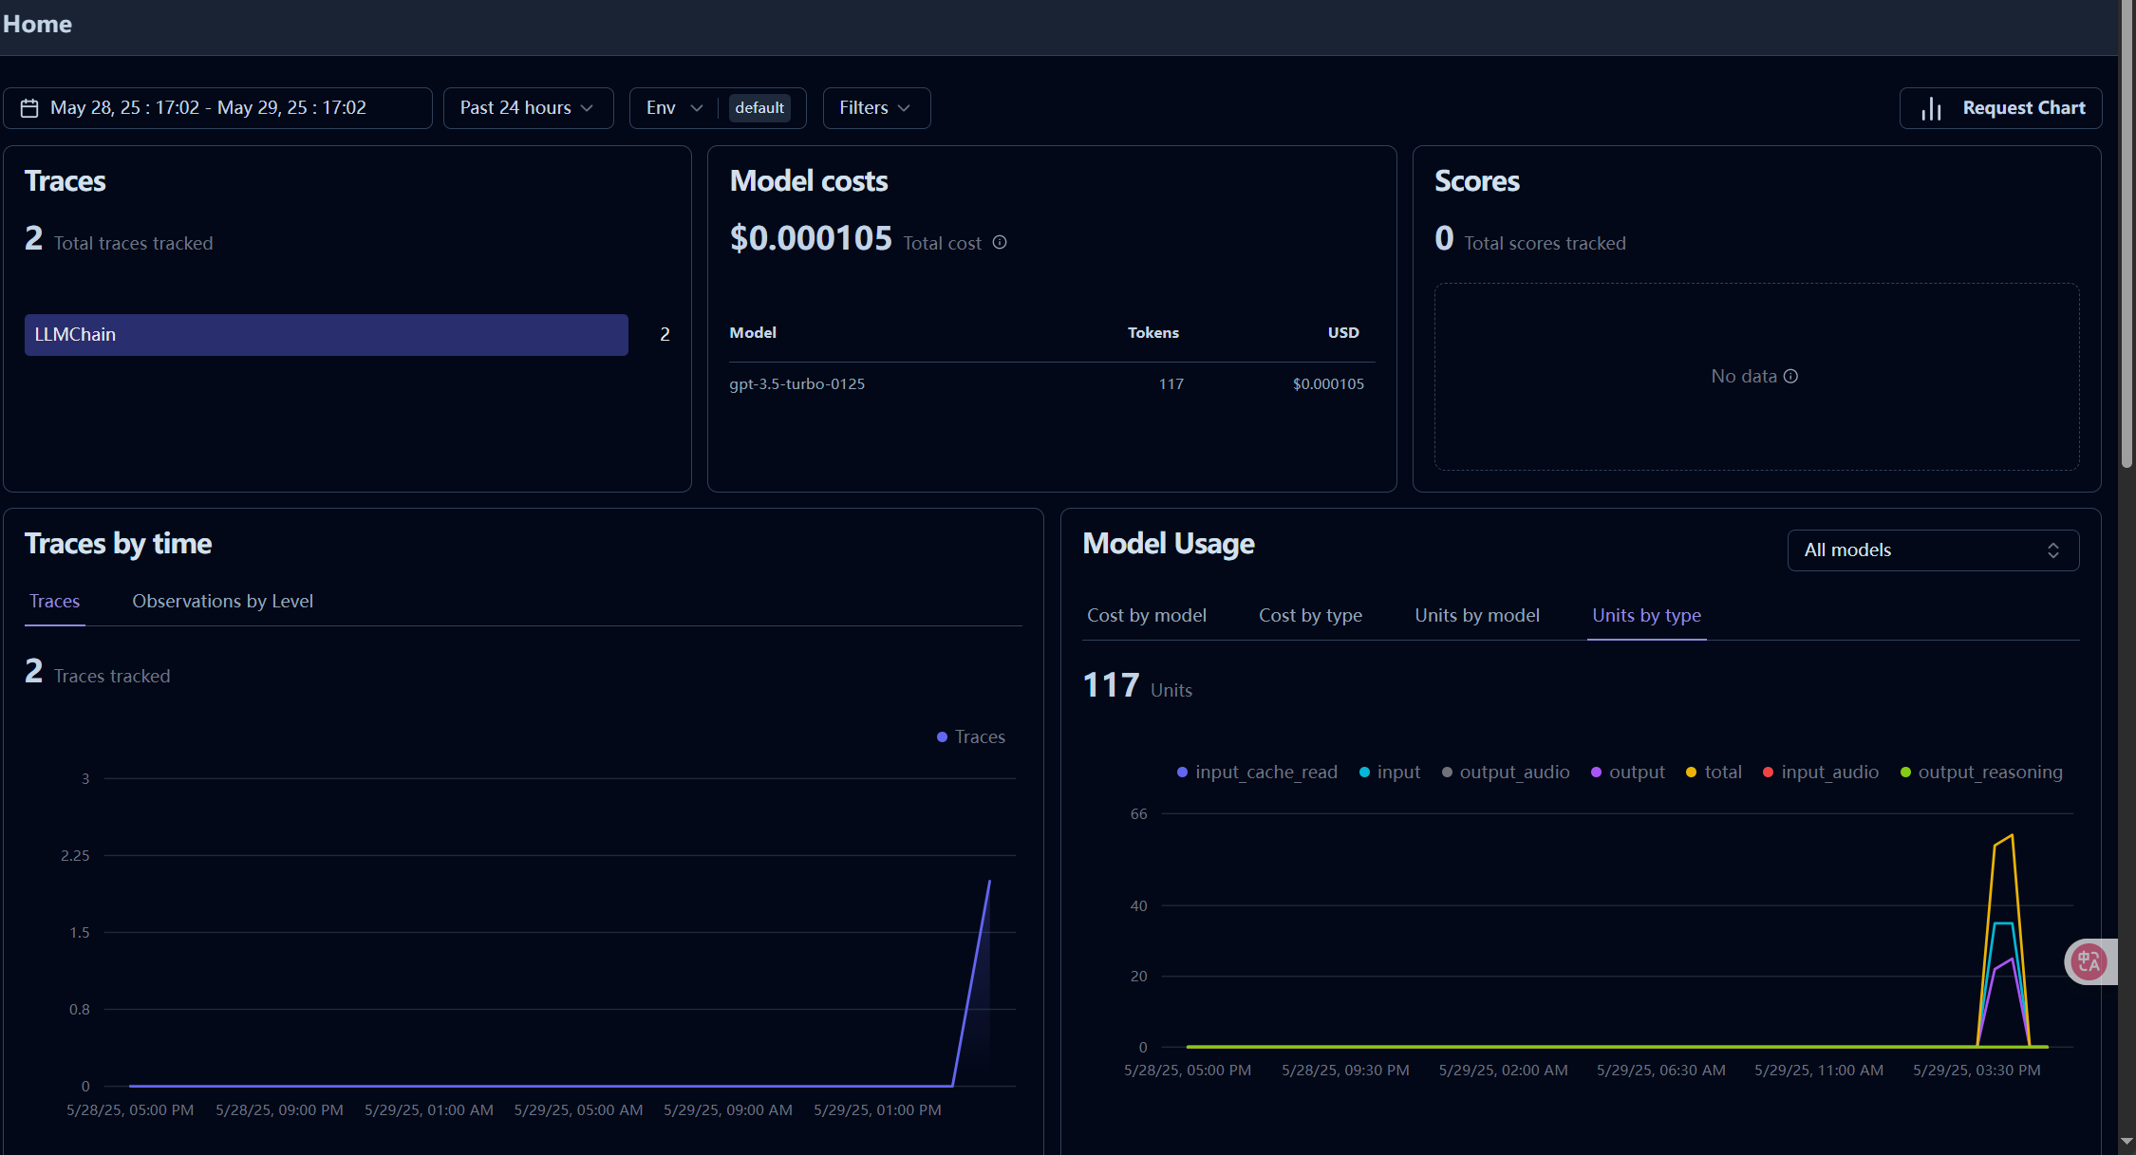Open the Past 24 hours dropdown
The height and width of the screenshot is (1155, 2136).
527,108
